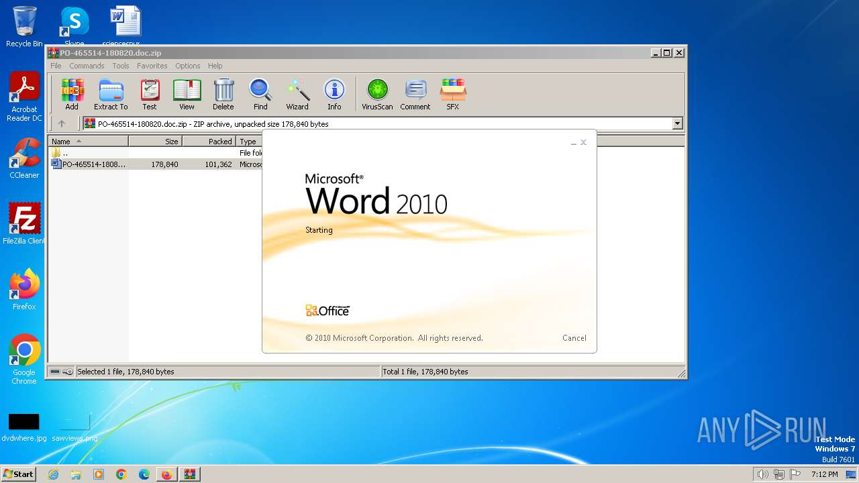Open the Options menu
This screenshot has height=483, width=859.
click(x=188, y=66)
